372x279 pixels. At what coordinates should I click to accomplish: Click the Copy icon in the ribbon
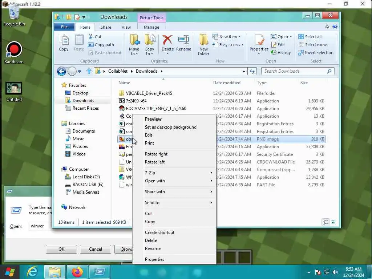(64, 43)
